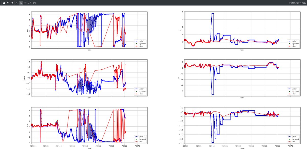The height and width of the screenshot is (163, 307).
Task: Click the Roll y-axis label
Action: pyautogui.click(x=28, y=30)
